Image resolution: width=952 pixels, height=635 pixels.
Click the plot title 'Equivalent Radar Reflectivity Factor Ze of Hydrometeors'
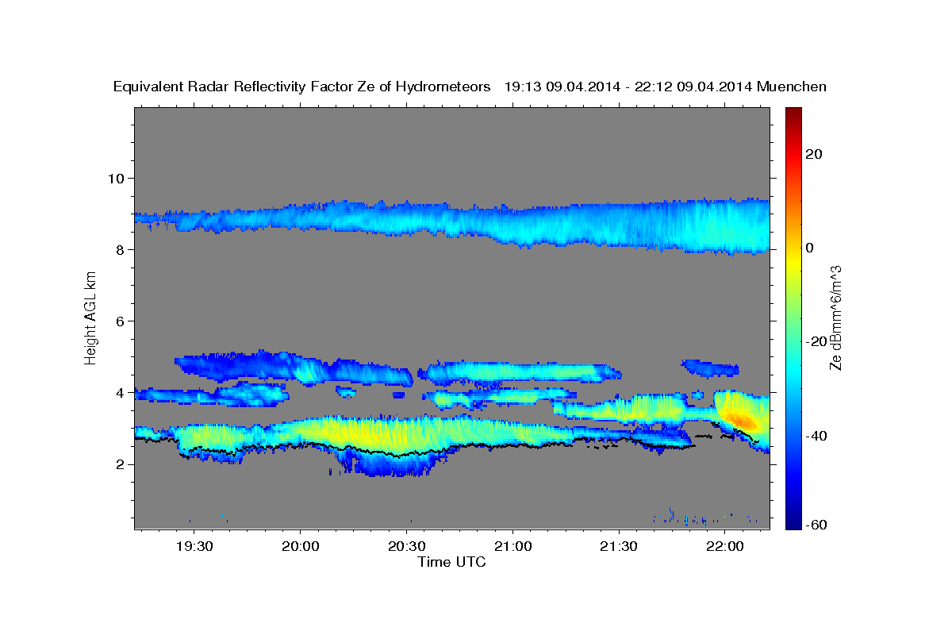coord(302,87)
